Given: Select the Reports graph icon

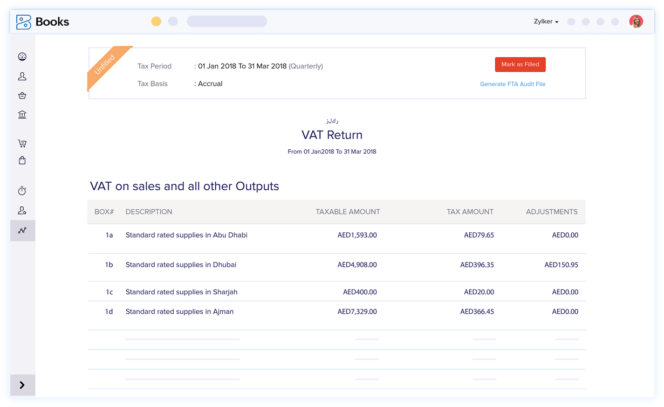Looking at the screenshot, I should click(22, 230).
